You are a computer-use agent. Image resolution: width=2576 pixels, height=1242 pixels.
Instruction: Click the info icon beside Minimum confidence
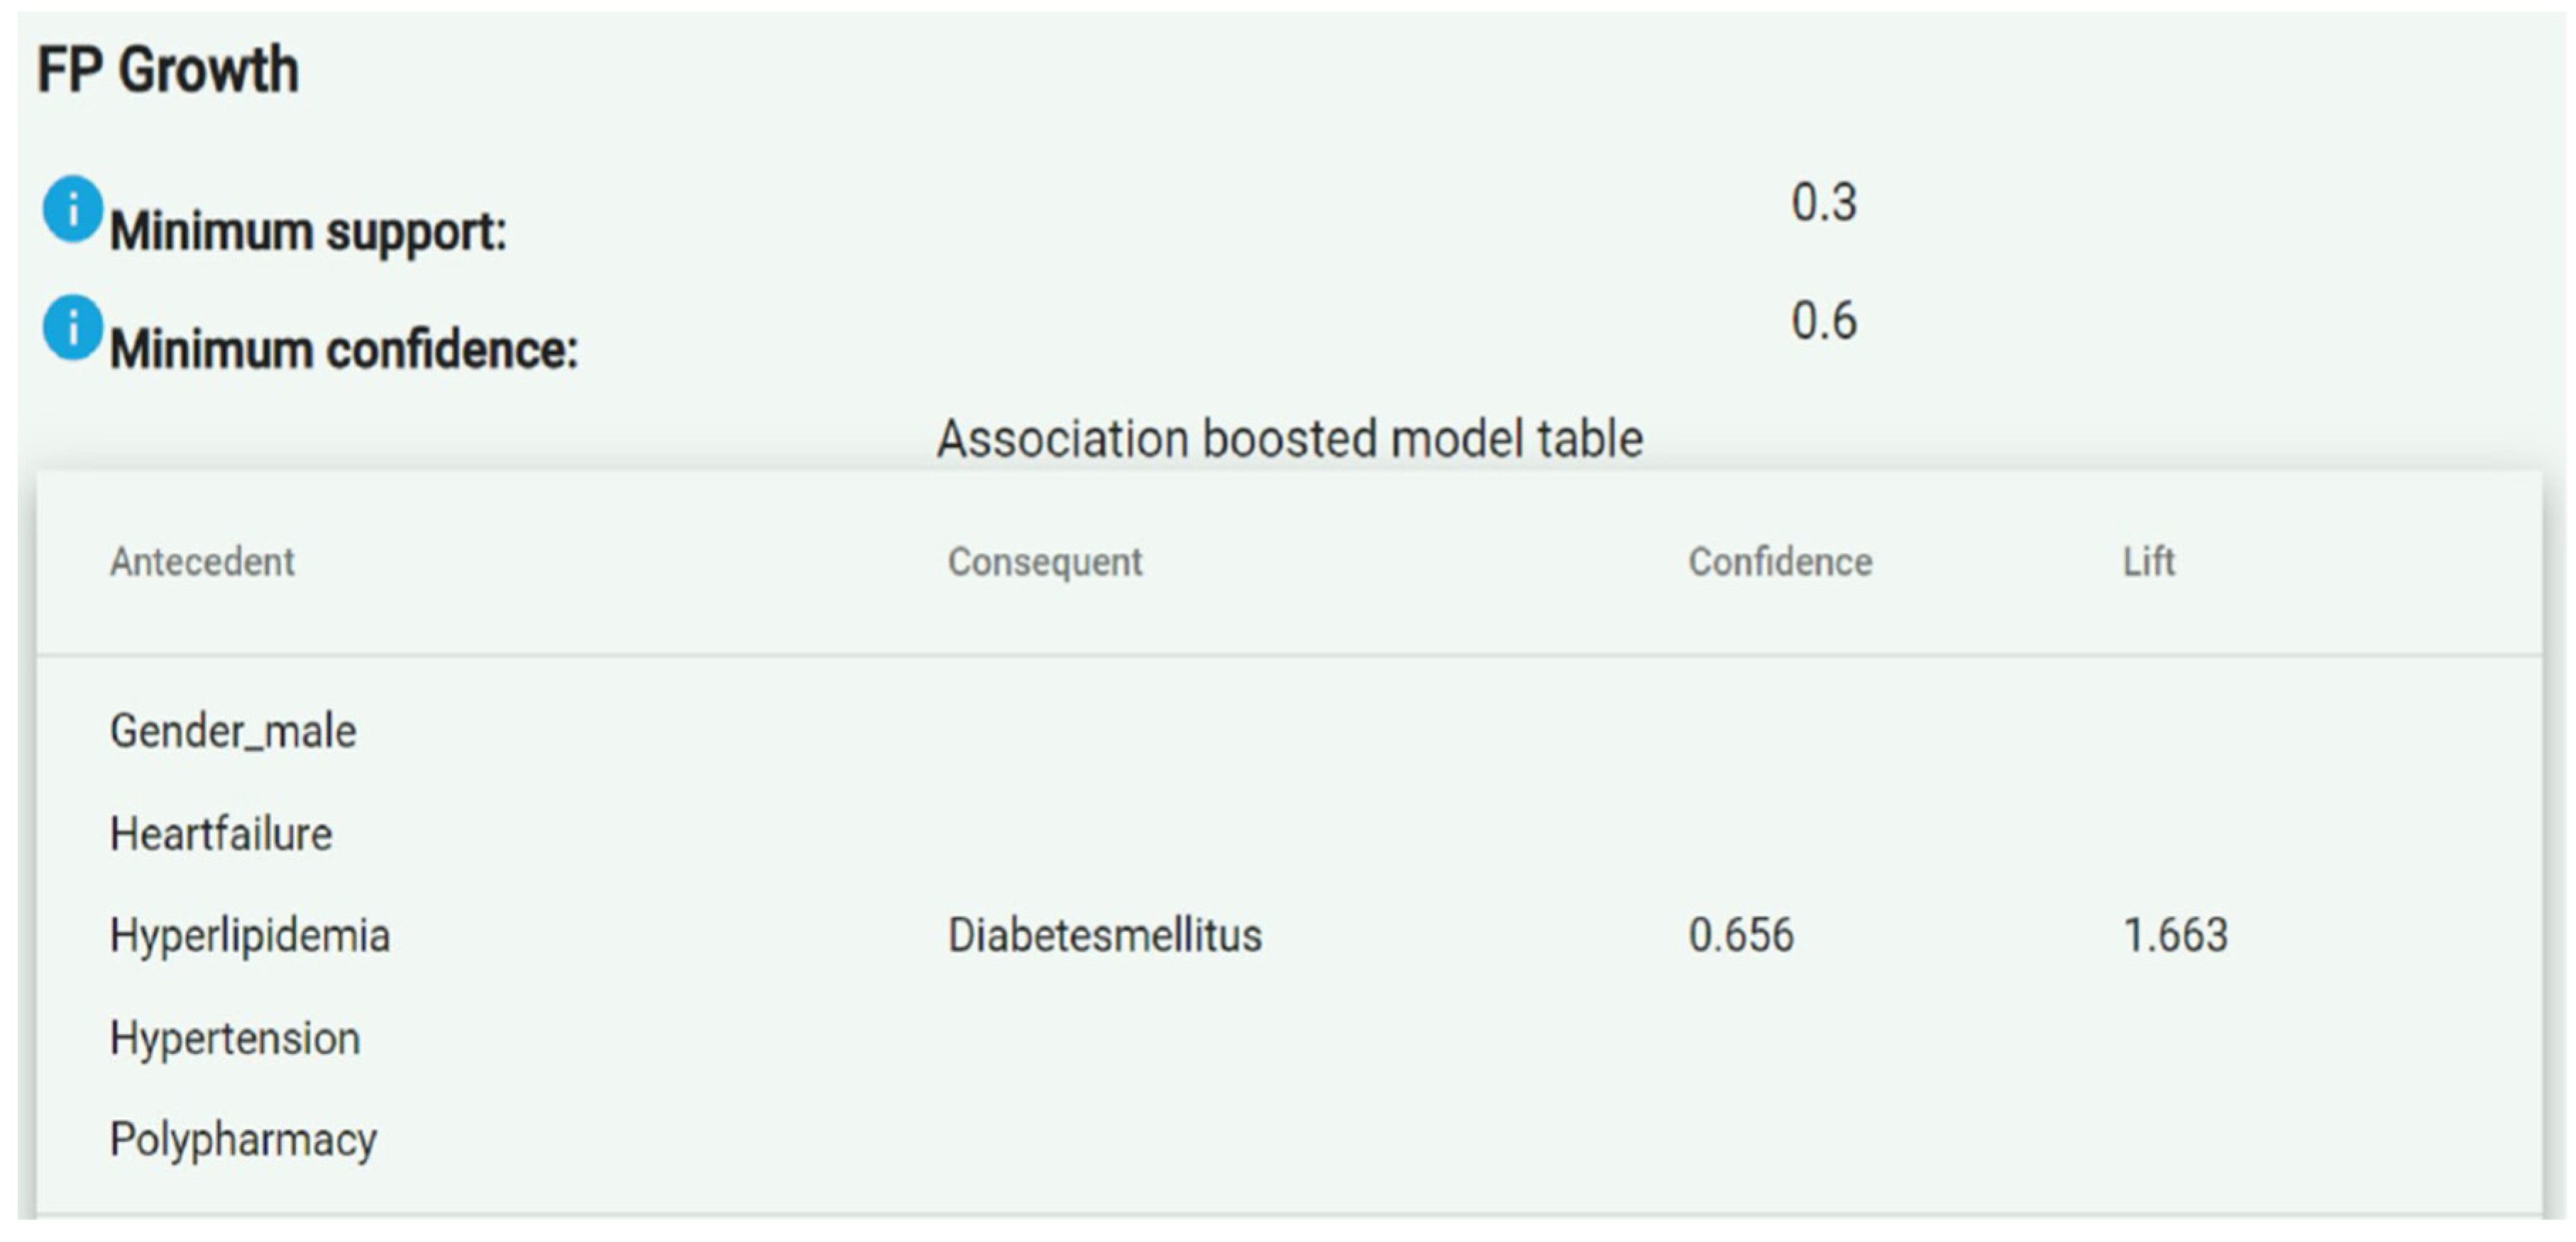(x=72, y=327)
